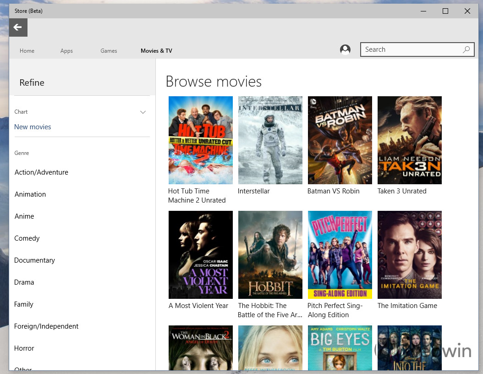Go back with the arrow button
This screenshot has width=483, height=374.
click(18, 27)
